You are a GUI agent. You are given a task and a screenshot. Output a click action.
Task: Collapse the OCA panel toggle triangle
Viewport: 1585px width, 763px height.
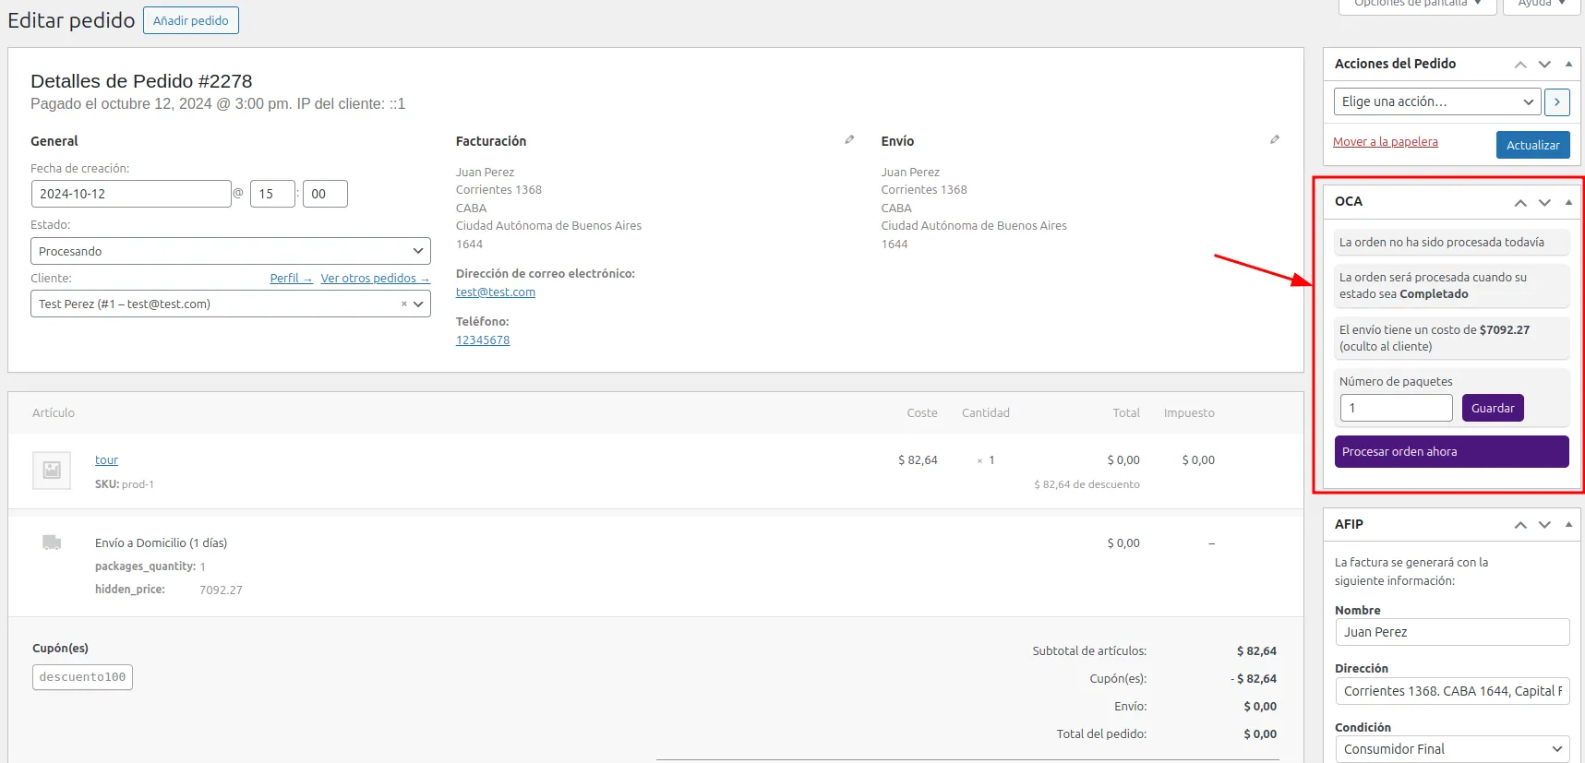click(x=1568, y=202)
